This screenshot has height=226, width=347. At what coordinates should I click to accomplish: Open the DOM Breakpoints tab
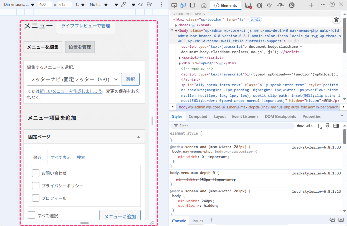pos(280,117)
